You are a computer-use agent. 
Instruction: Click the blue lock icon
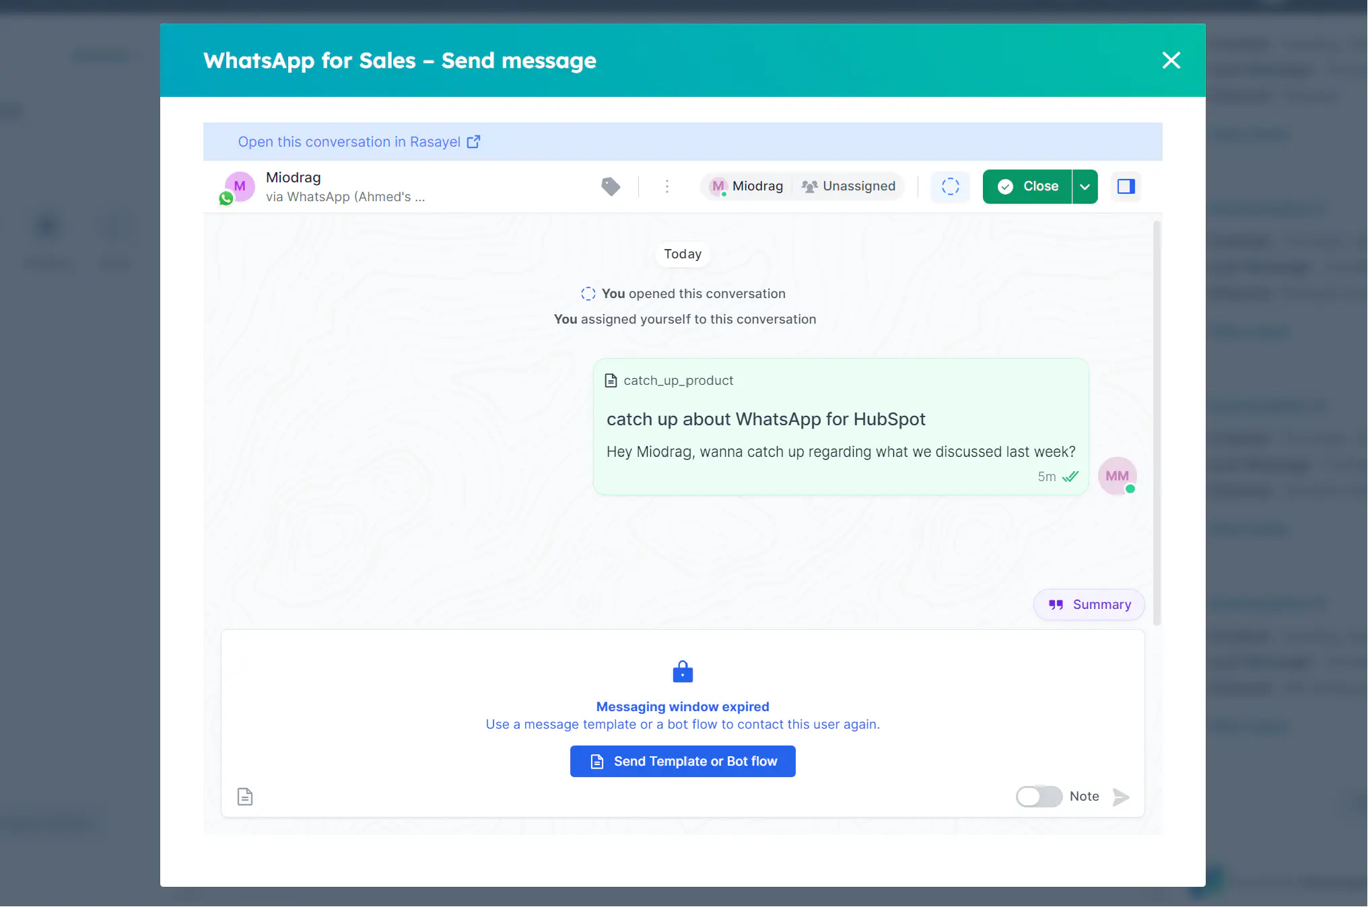coord(683,672)
